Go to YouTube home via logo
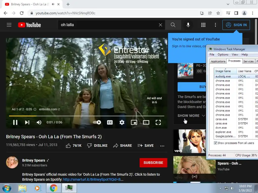Screen dimensions: 258x193 29,25
